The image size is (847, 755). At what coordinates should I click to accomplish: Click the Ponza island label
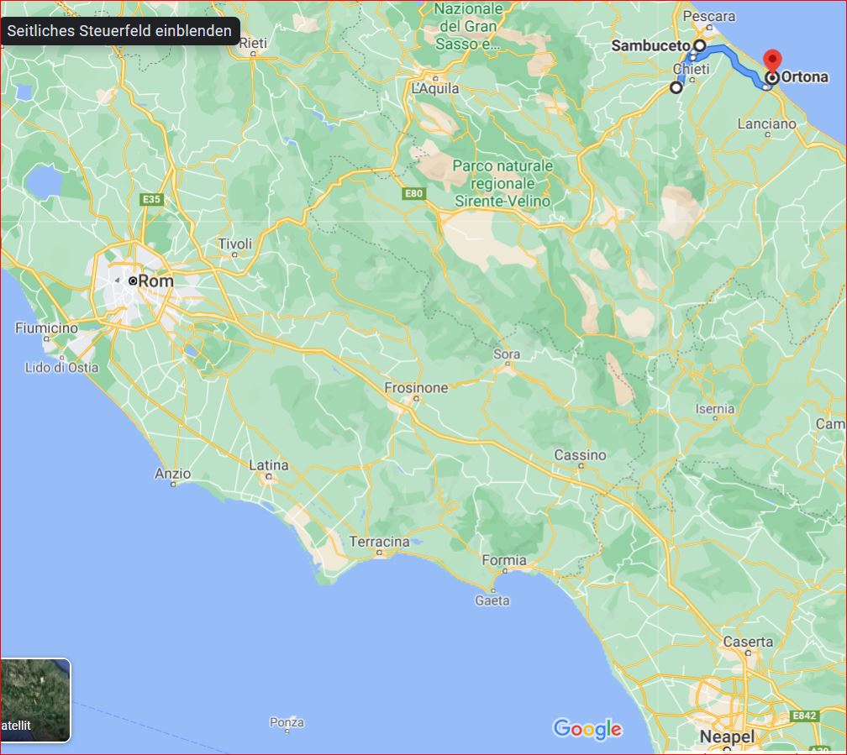(x=287, y=722)
